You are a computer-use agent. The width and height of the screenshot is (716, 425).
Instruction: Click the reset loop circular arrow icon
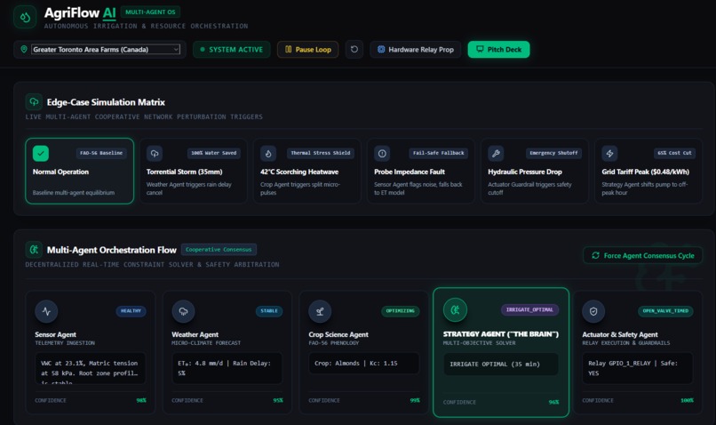tap(354, 50)
